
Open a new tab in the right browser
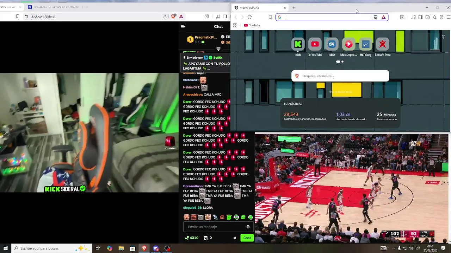(x=294, y=7)
